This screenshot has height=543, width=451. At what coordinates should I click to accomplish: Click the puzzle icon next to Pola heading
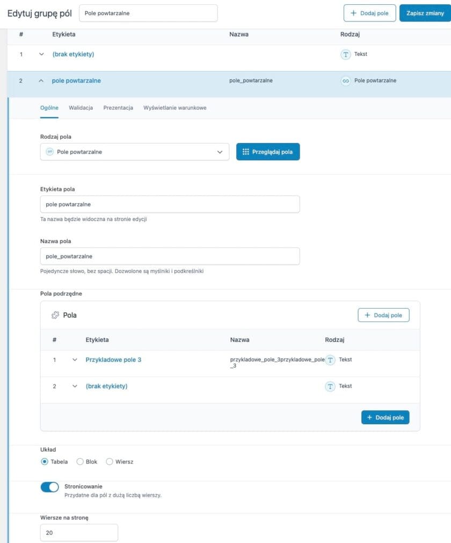tap(55, 315)
